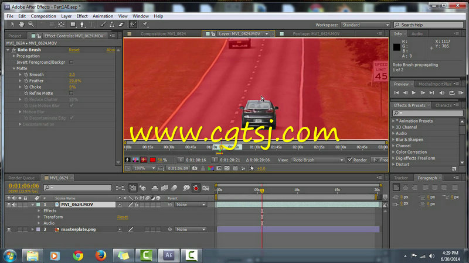The height and width of the screenshot is (263, 469).
Task: Expand the Distort effects category
Action: (x=393, y=164)
